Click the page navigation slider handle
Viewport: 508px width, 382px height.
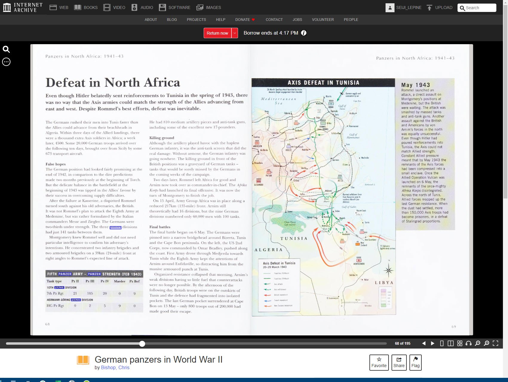[x=142, y=344]
